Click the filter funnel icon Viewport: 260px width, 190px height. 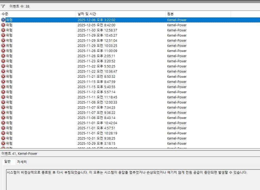point(3,6)
